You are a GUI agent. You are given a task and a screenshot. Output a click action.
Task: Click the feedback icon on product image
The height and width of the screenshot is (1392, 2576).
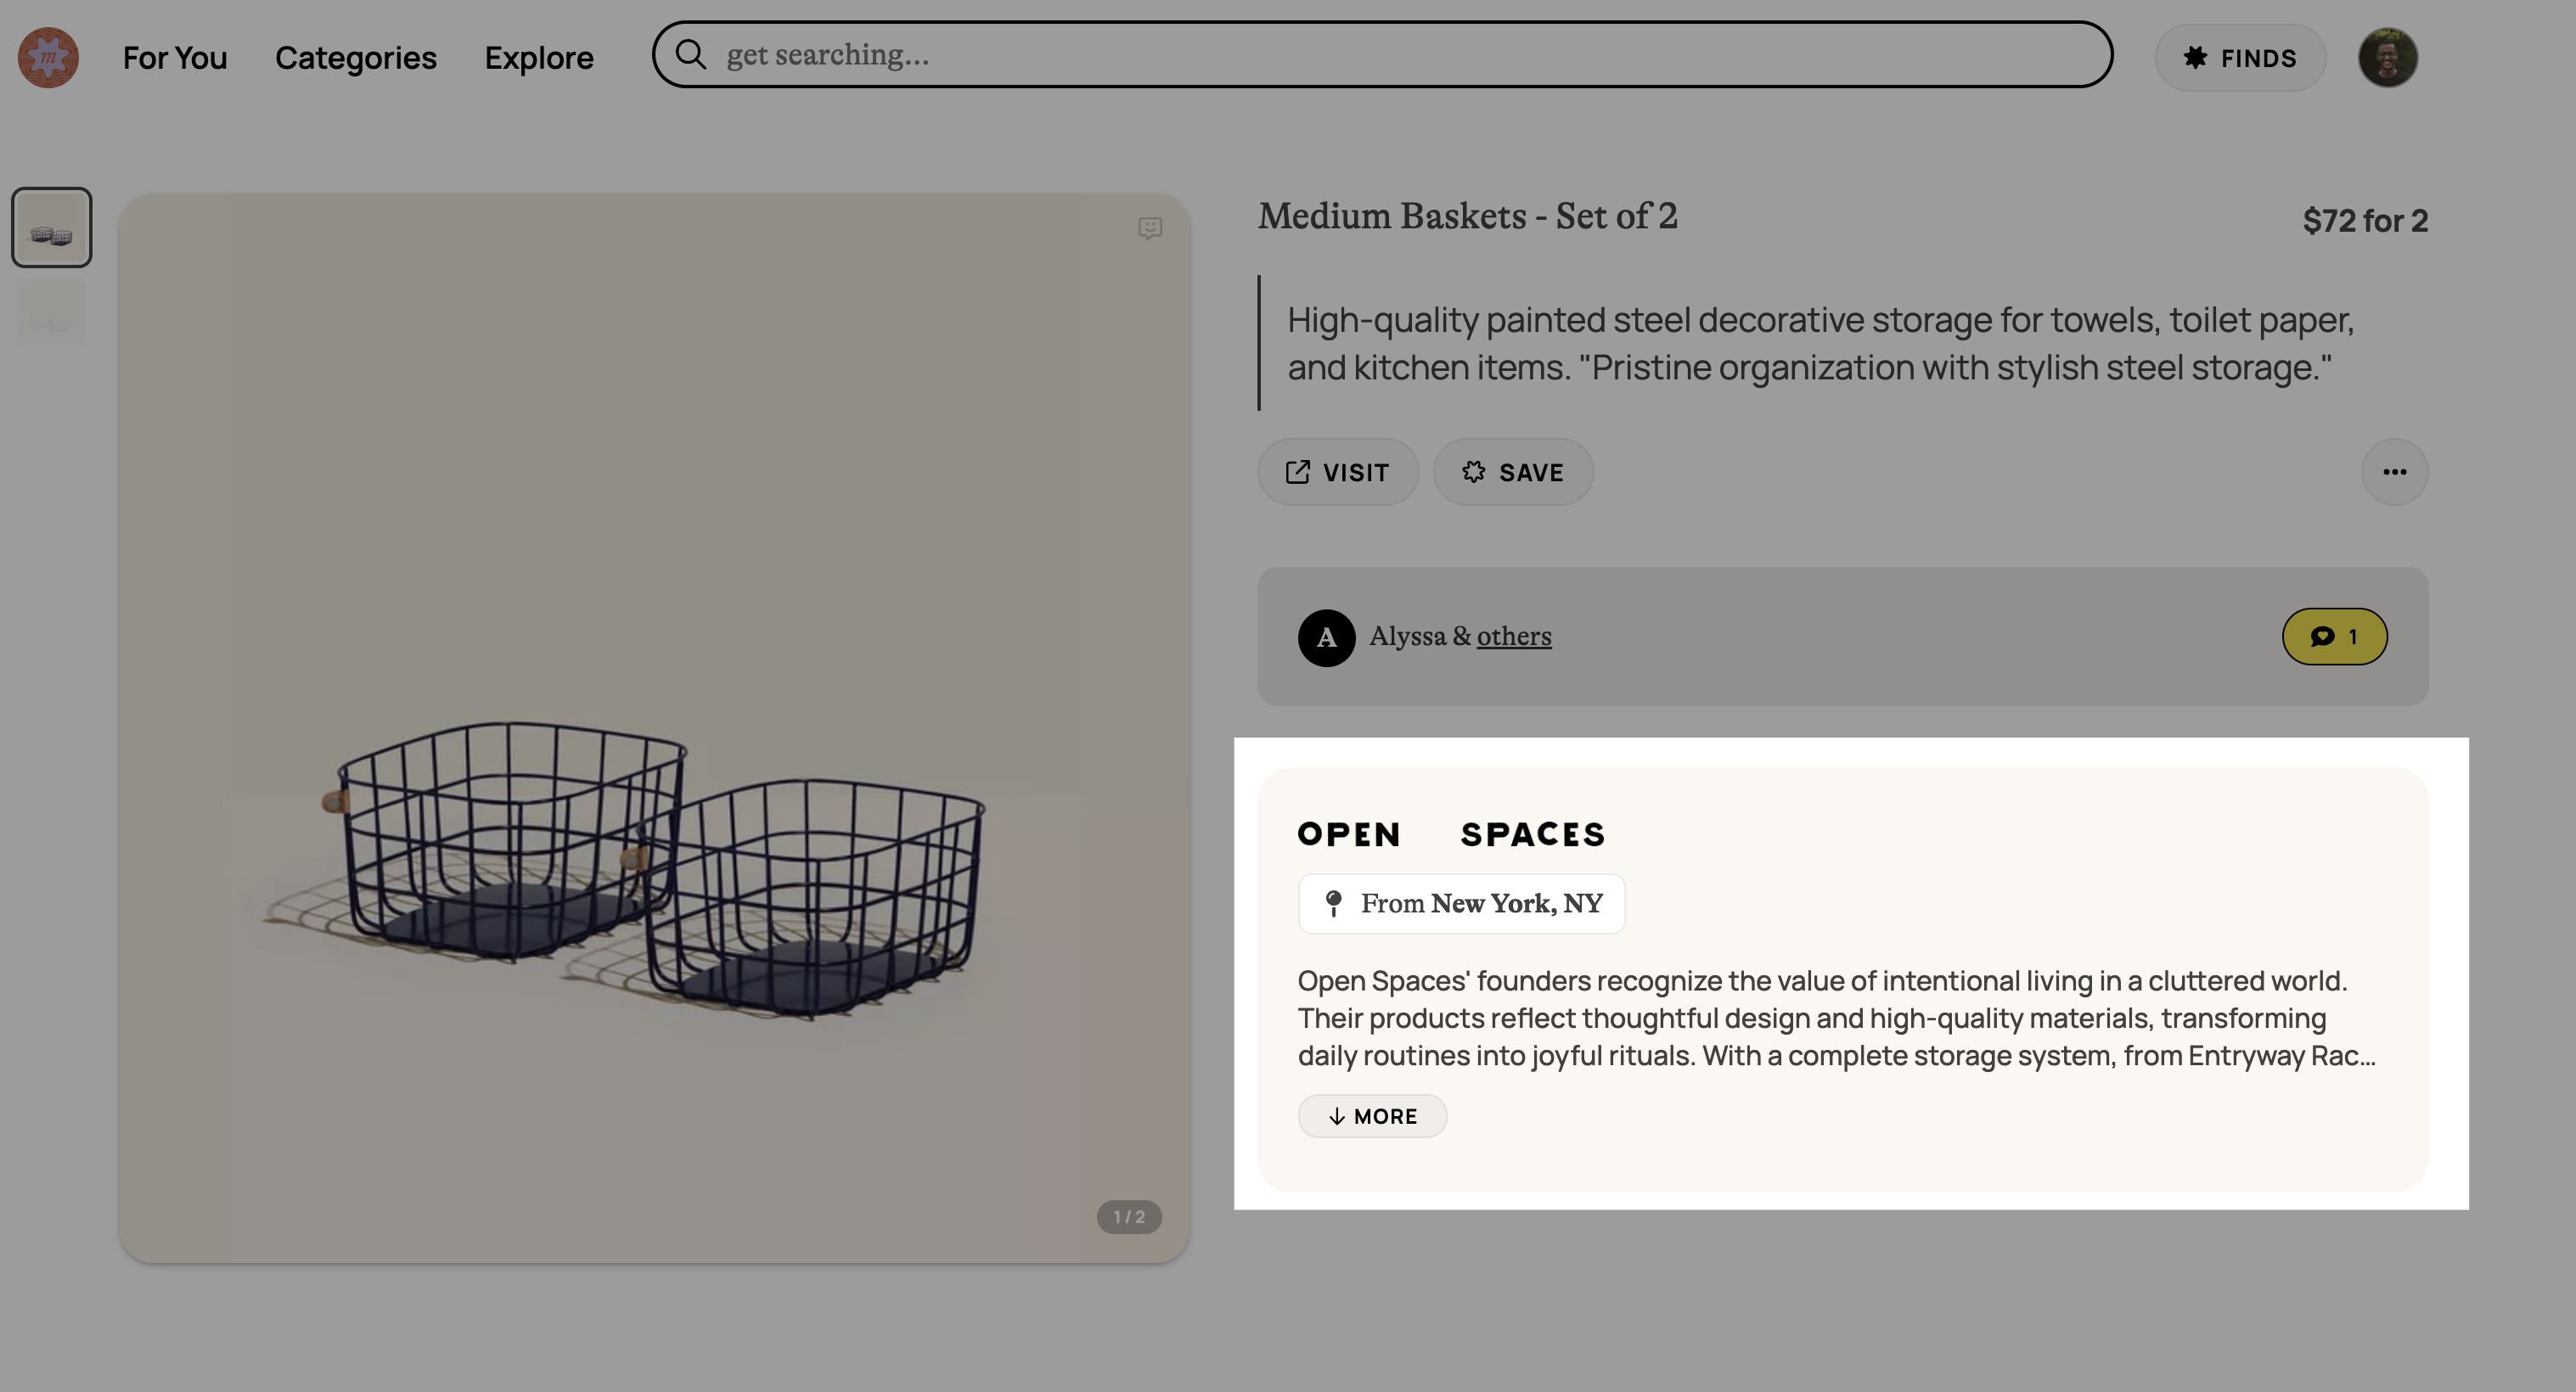point(1150,229)
